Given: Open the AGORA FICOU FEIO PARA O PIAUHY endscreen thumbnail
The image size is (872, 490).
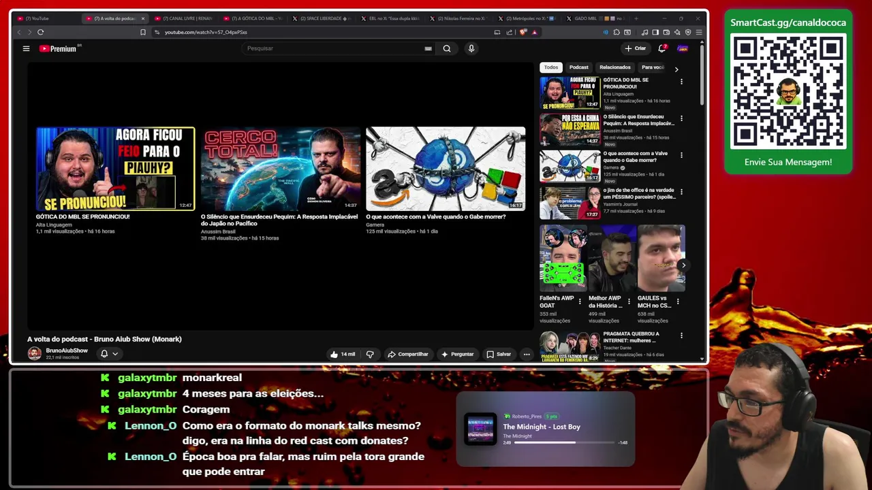Looking at the screenshot, I should pos(115,168).
